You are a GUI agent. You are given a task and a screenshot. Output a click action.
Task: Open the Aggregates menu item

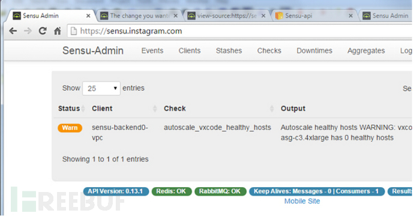point(366,50)
